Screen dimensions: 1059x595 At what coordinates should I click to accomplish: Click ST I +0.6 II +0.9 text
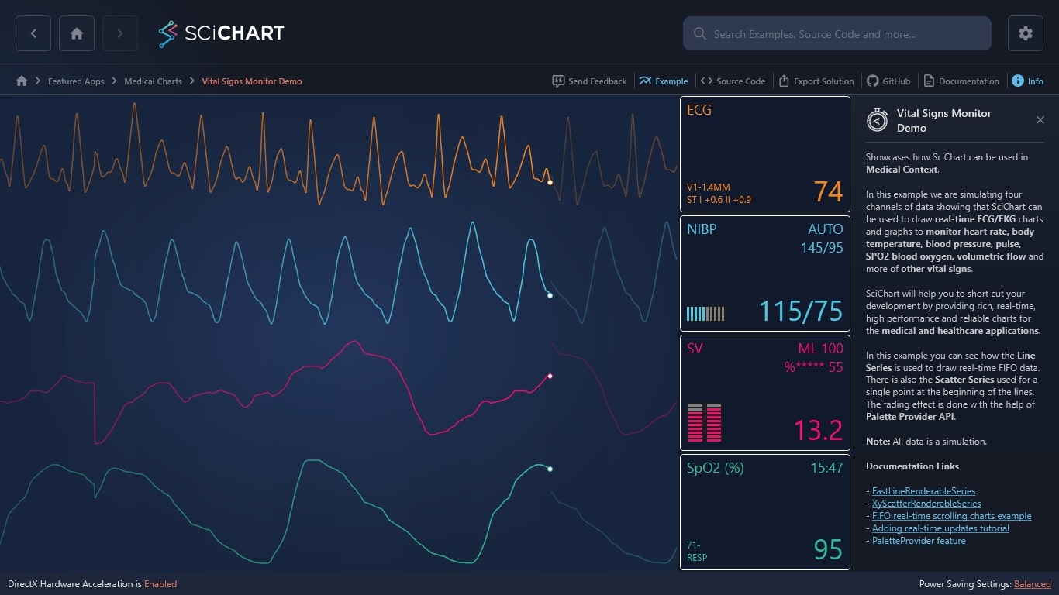coord(719,200)
